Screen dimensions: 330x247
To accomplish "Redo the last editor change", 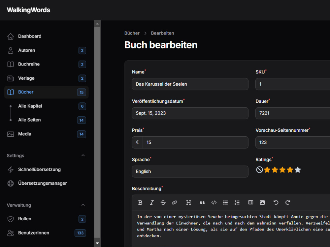I will click(288, 203).
